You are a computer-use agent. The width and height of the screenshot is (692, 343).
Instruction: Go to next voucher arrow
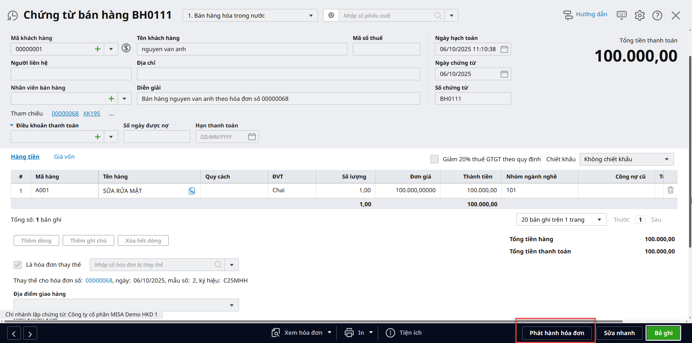tap(30, 334)
